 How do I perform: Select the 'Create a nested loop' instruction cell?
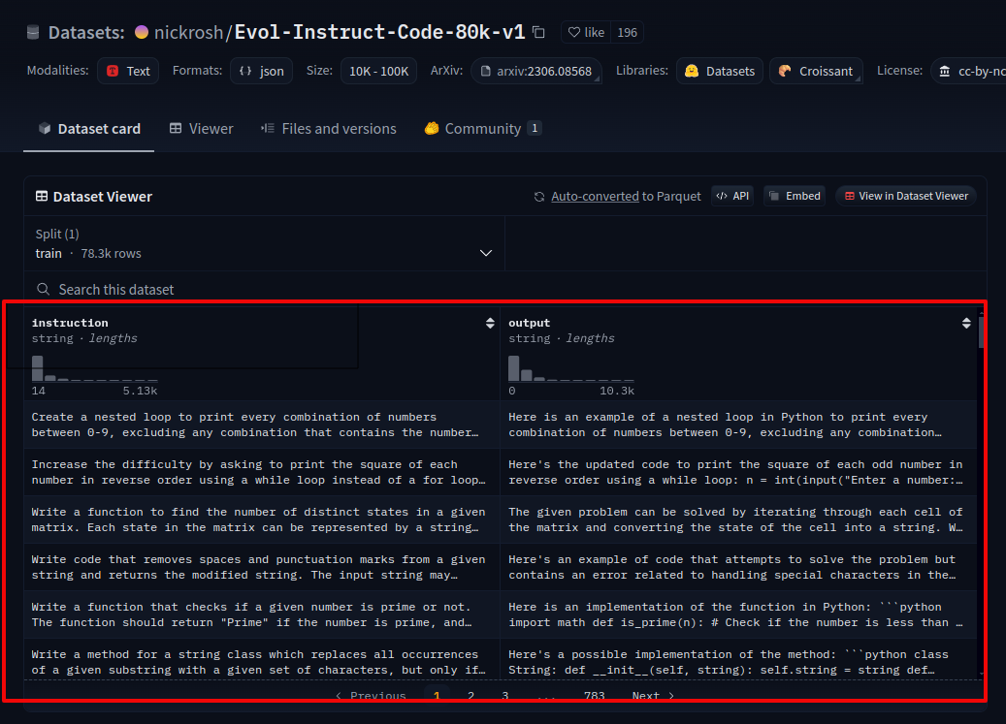[x=262, y=425]
